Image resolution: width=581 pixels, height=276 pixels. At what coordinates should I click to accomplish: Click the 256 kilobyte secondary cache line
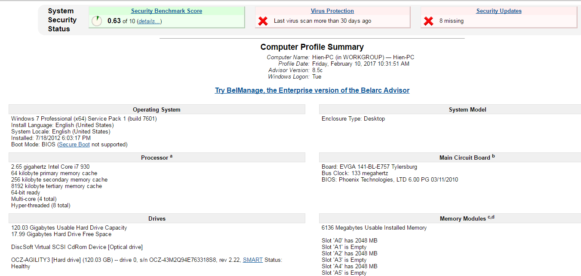[59, 180]
